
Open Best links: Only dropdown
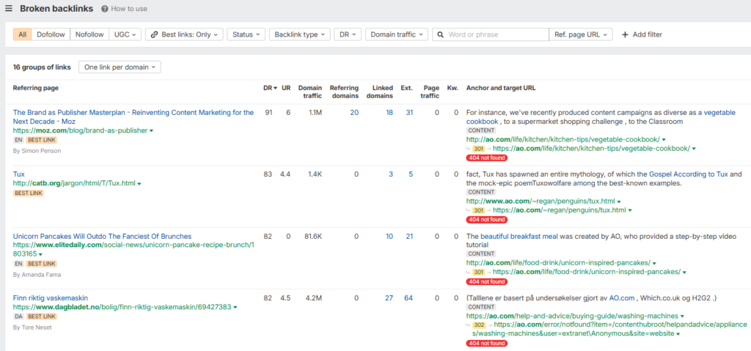[184, 34]
